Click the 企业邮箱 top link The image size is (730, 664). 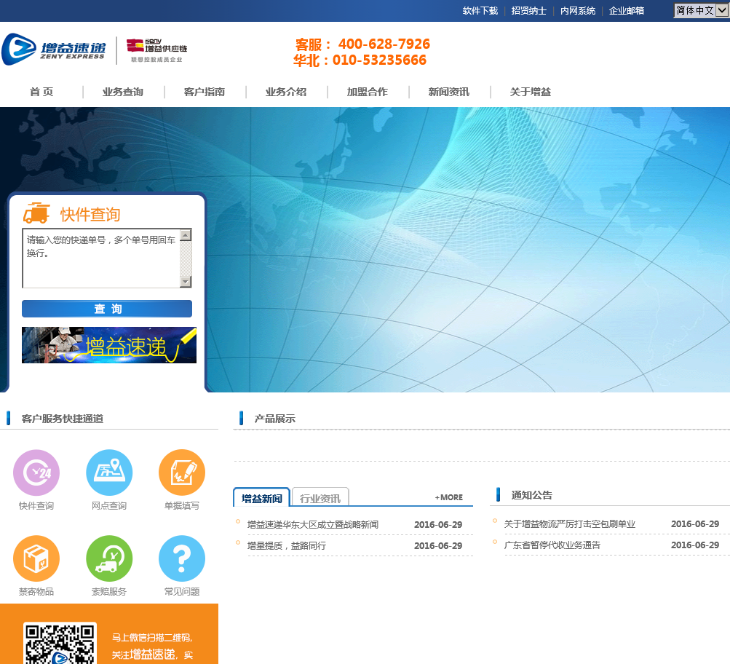point(627,11)
